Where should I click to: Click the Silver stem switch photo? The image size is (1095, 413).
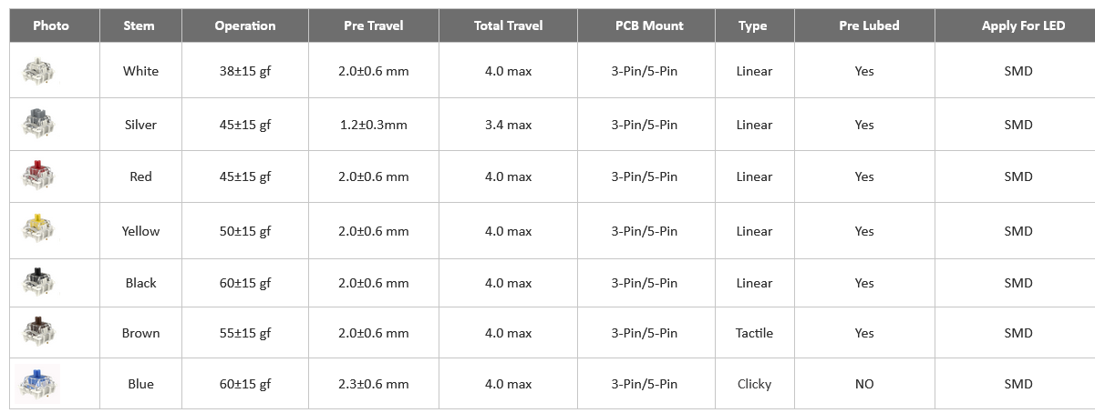37,124
